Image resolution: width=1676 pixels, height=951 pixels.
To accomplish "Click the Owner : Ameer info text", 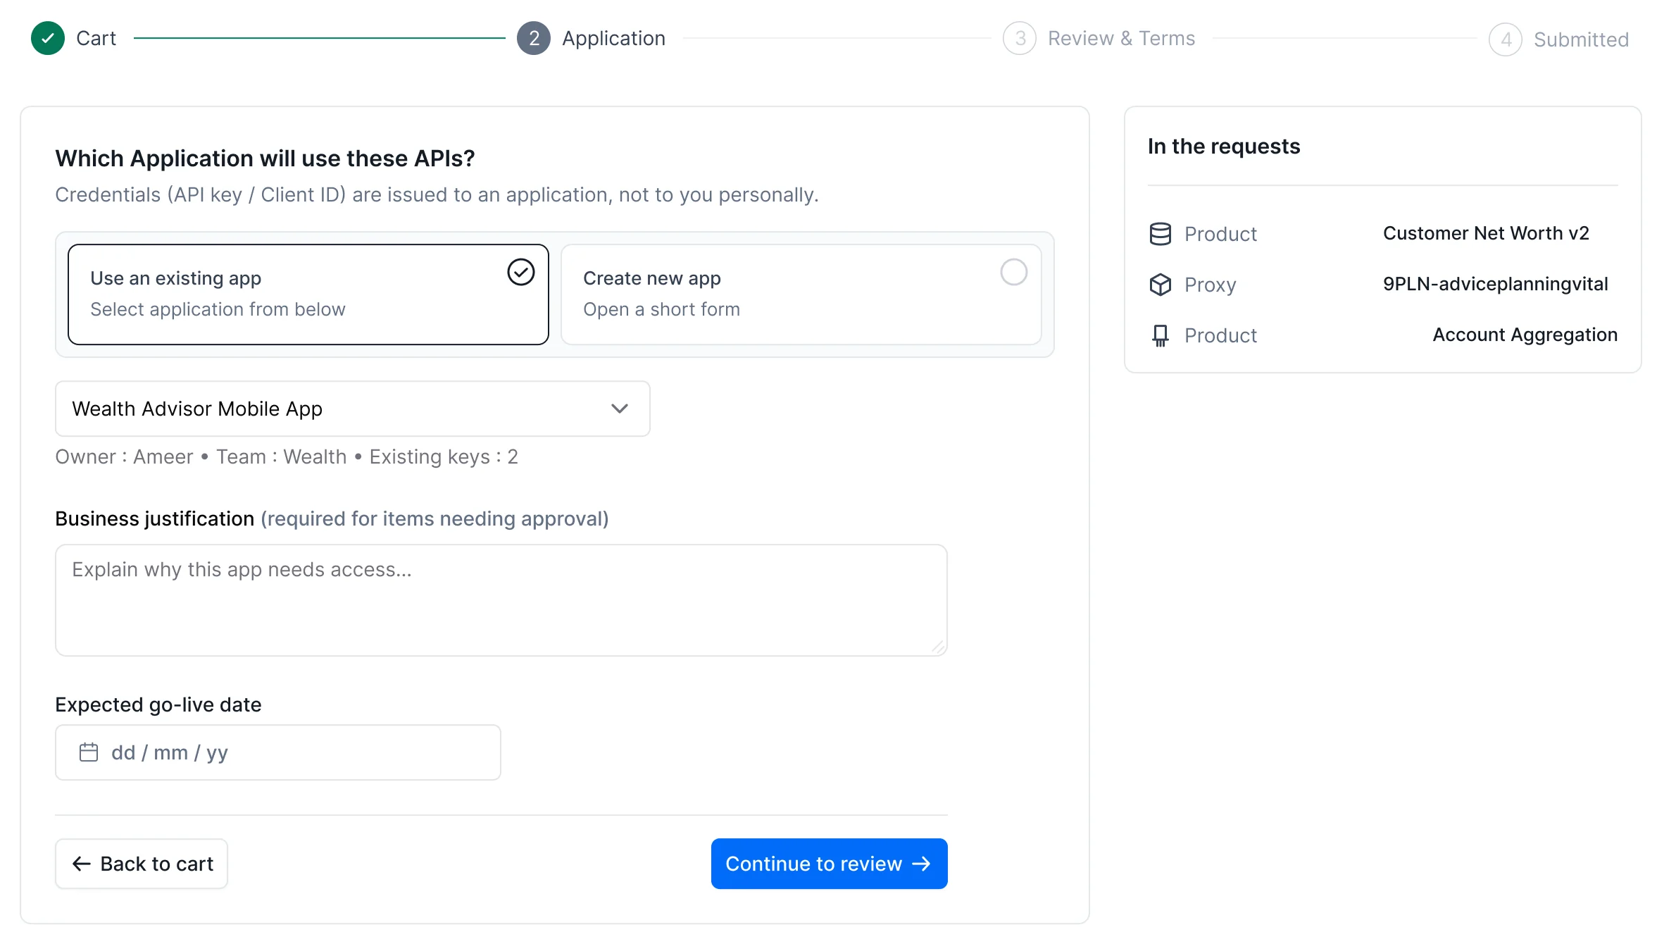I will [x=124, y=456].
